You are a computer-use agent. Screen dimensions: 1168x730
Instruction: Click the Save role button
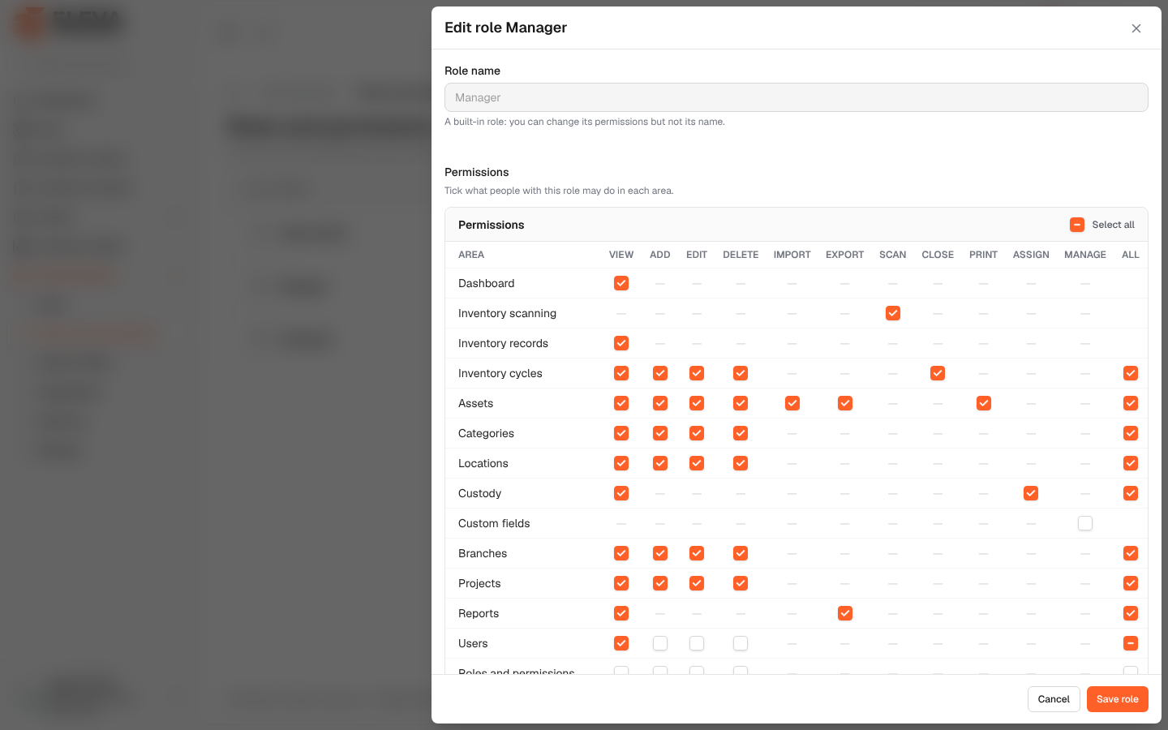coord(1118,699)
